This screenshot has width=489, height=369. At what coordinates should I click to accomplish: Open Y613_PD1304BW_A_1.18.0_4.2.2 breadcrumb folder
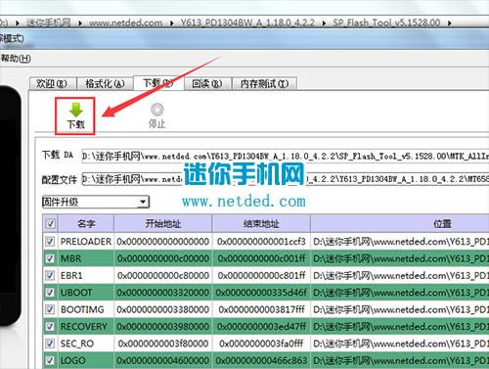(x=247, y=23)
